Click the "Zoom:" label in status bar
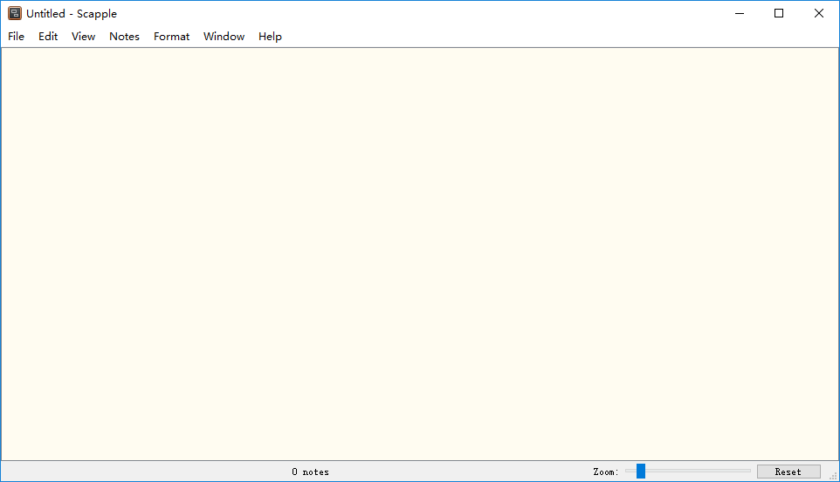840x482 pixels. coord(605,472)
